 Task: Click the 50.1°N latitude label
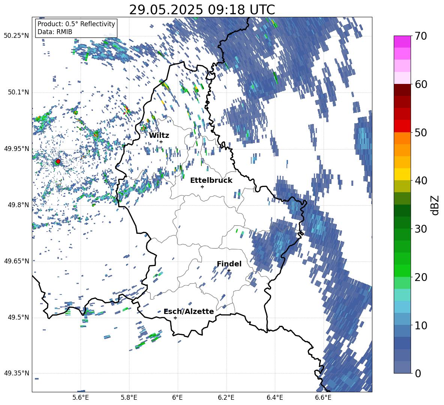pos(18,92)
